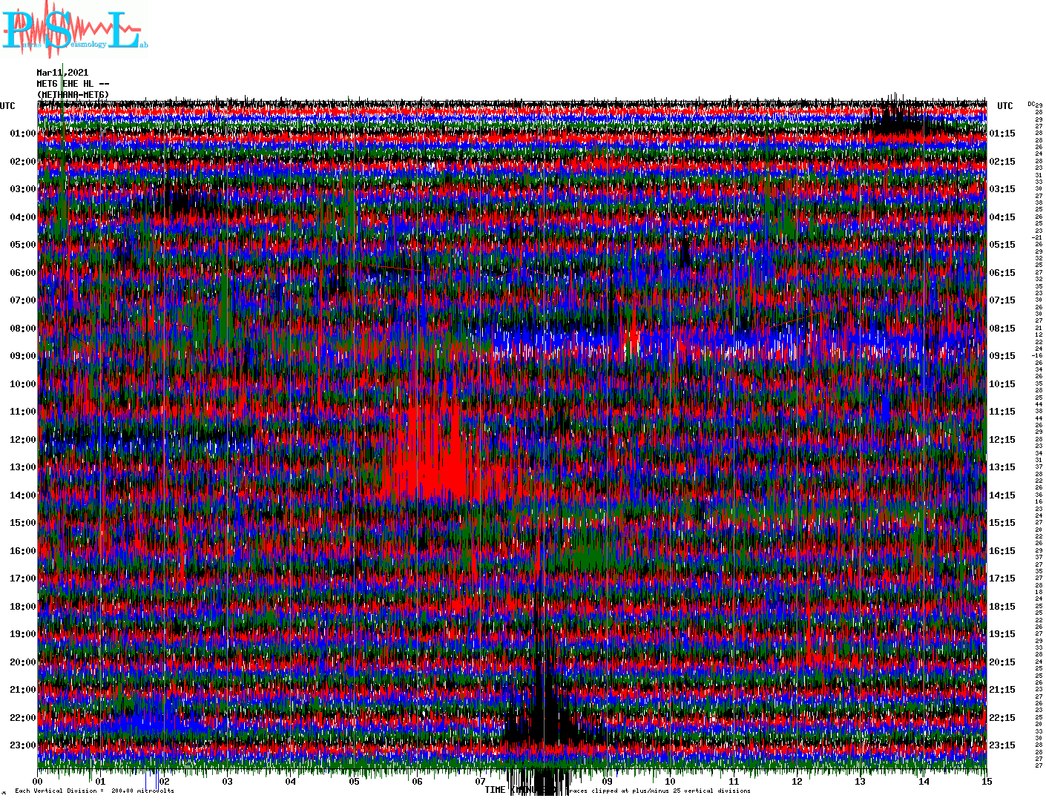Select the 08:00 hour label on left
This screenshot has width=1046, height=801.
click(22, 329)
